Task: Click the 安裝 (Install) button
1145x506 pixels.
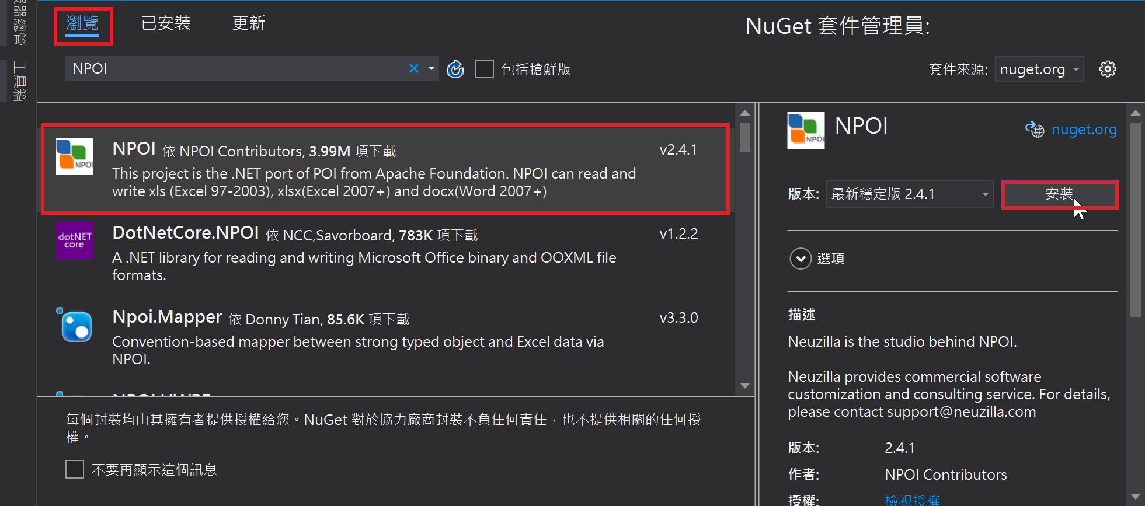Action: click(1059, 194)
